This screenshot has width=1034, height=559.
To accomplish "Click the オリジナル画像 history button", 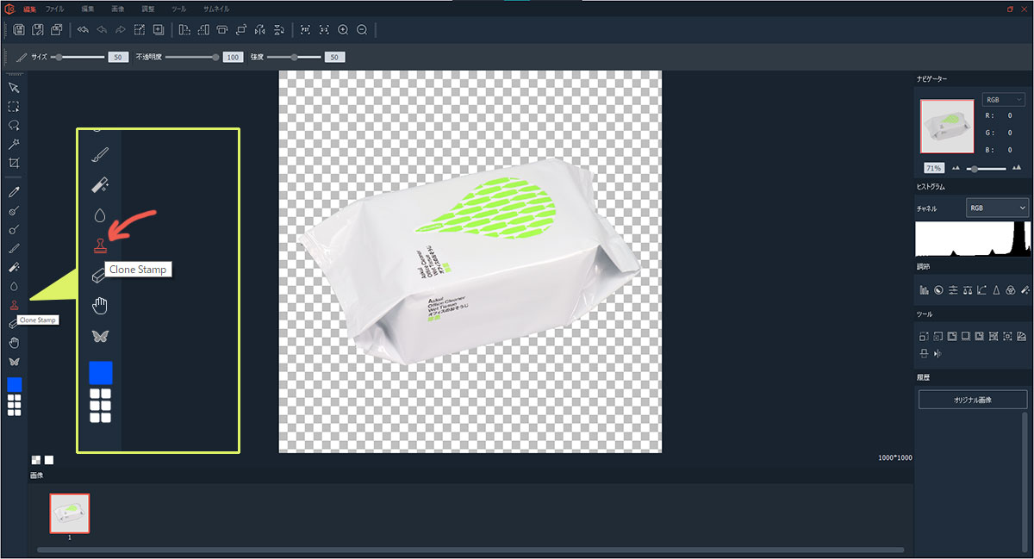I will pyautogui.click(x=973, y=400).
